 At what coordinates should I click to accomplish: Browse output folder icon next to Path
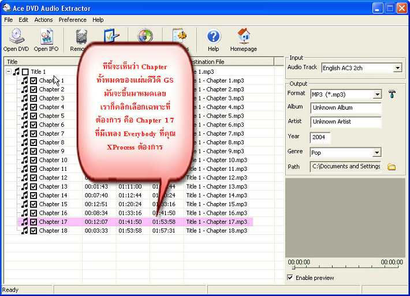coord(392,167)
